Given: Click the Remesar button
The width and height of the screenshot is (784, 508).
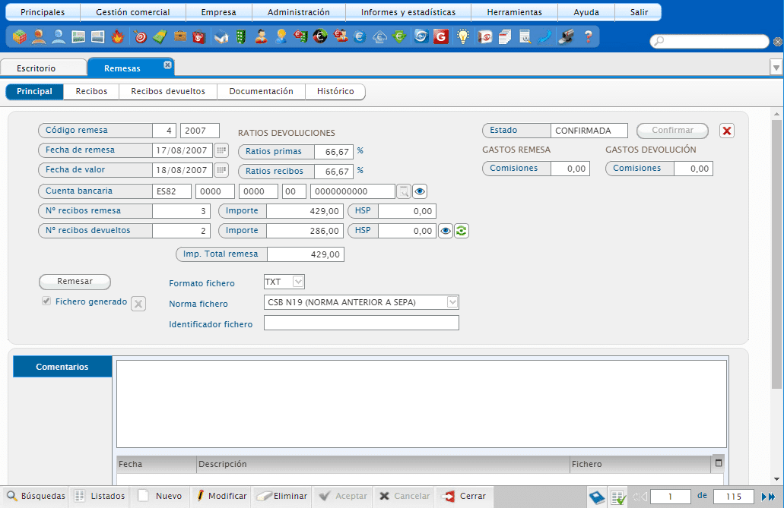Looking at the screenshot, I should tap(75, 281).
